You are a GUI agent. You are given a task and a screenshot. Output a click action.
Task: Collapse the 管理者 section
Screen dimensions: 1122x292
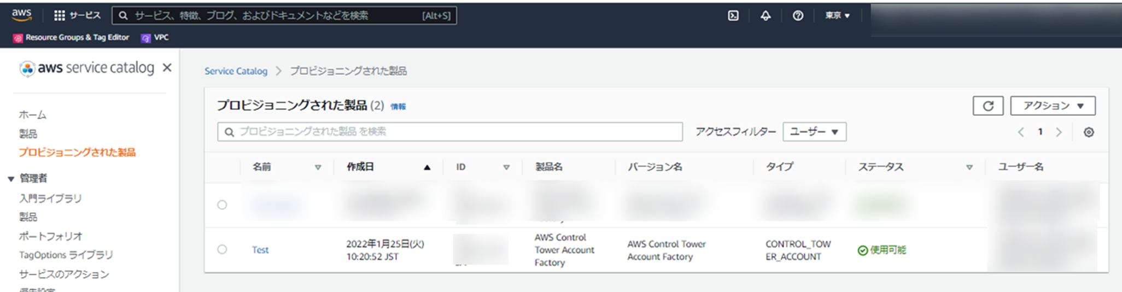(11, 179)
